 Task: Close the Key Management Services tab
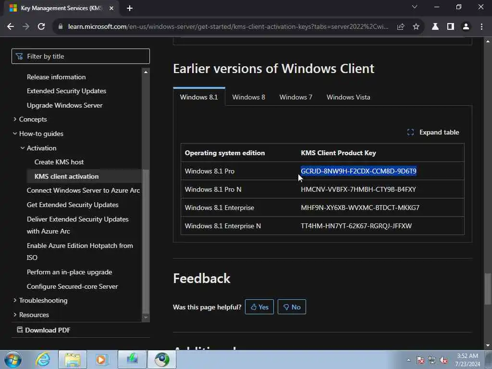point(111,8)
